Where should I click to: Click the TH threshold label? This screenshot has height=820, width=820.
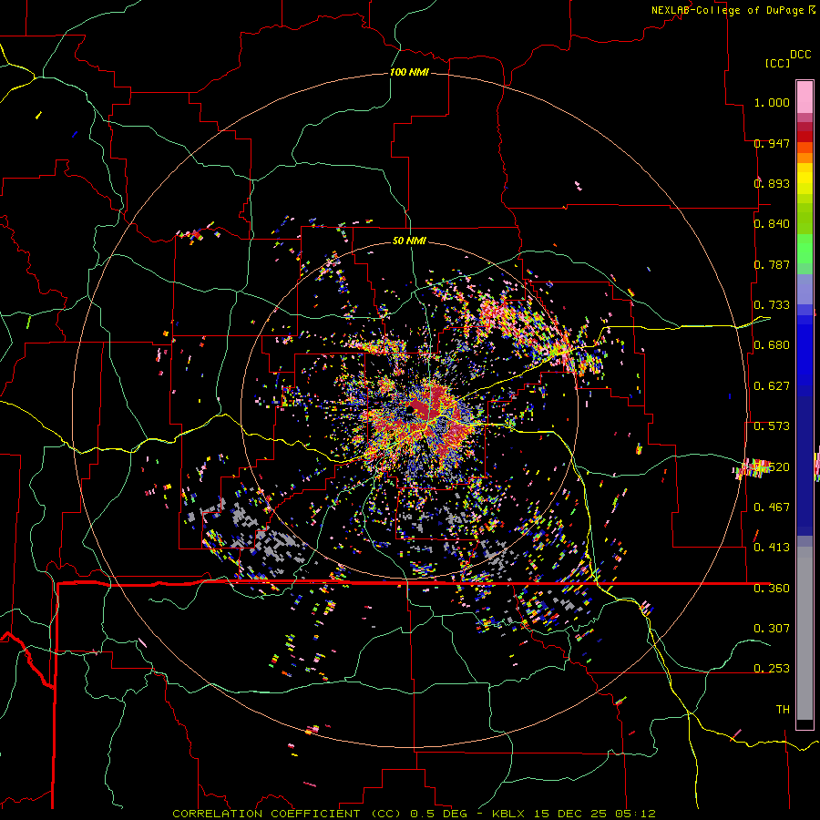(x=783, y=709)
